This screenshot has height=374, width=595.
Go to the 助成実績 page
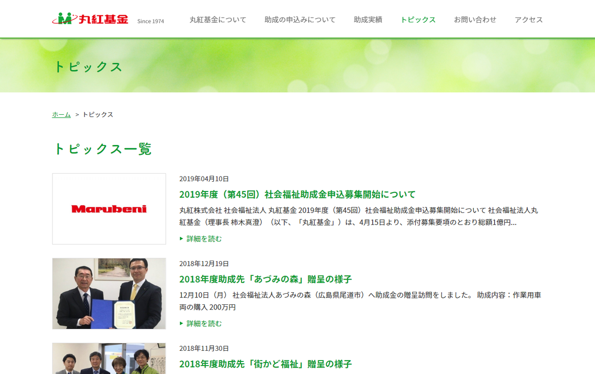[x=368, y=20]
